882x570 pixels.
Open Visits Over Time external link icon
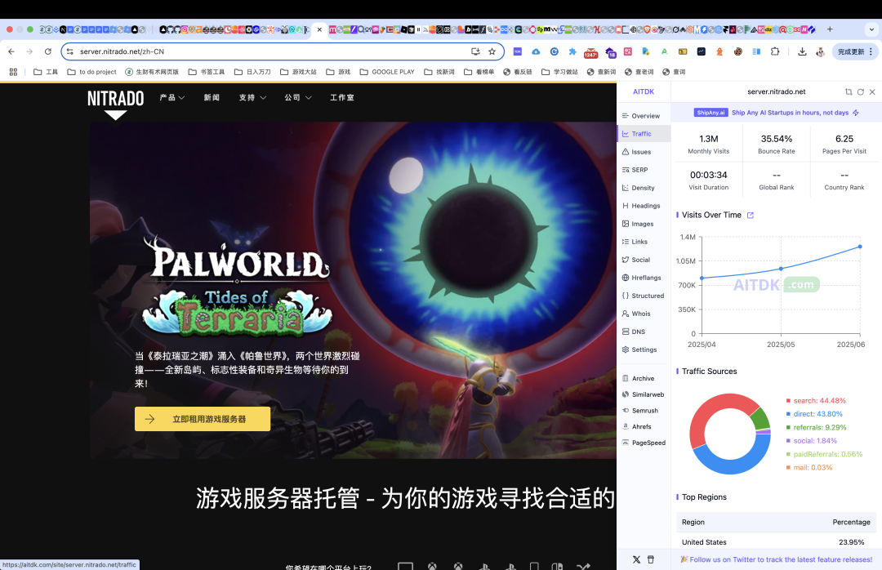750,216
